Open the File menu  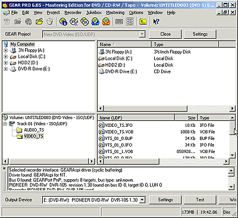(14, 13)
